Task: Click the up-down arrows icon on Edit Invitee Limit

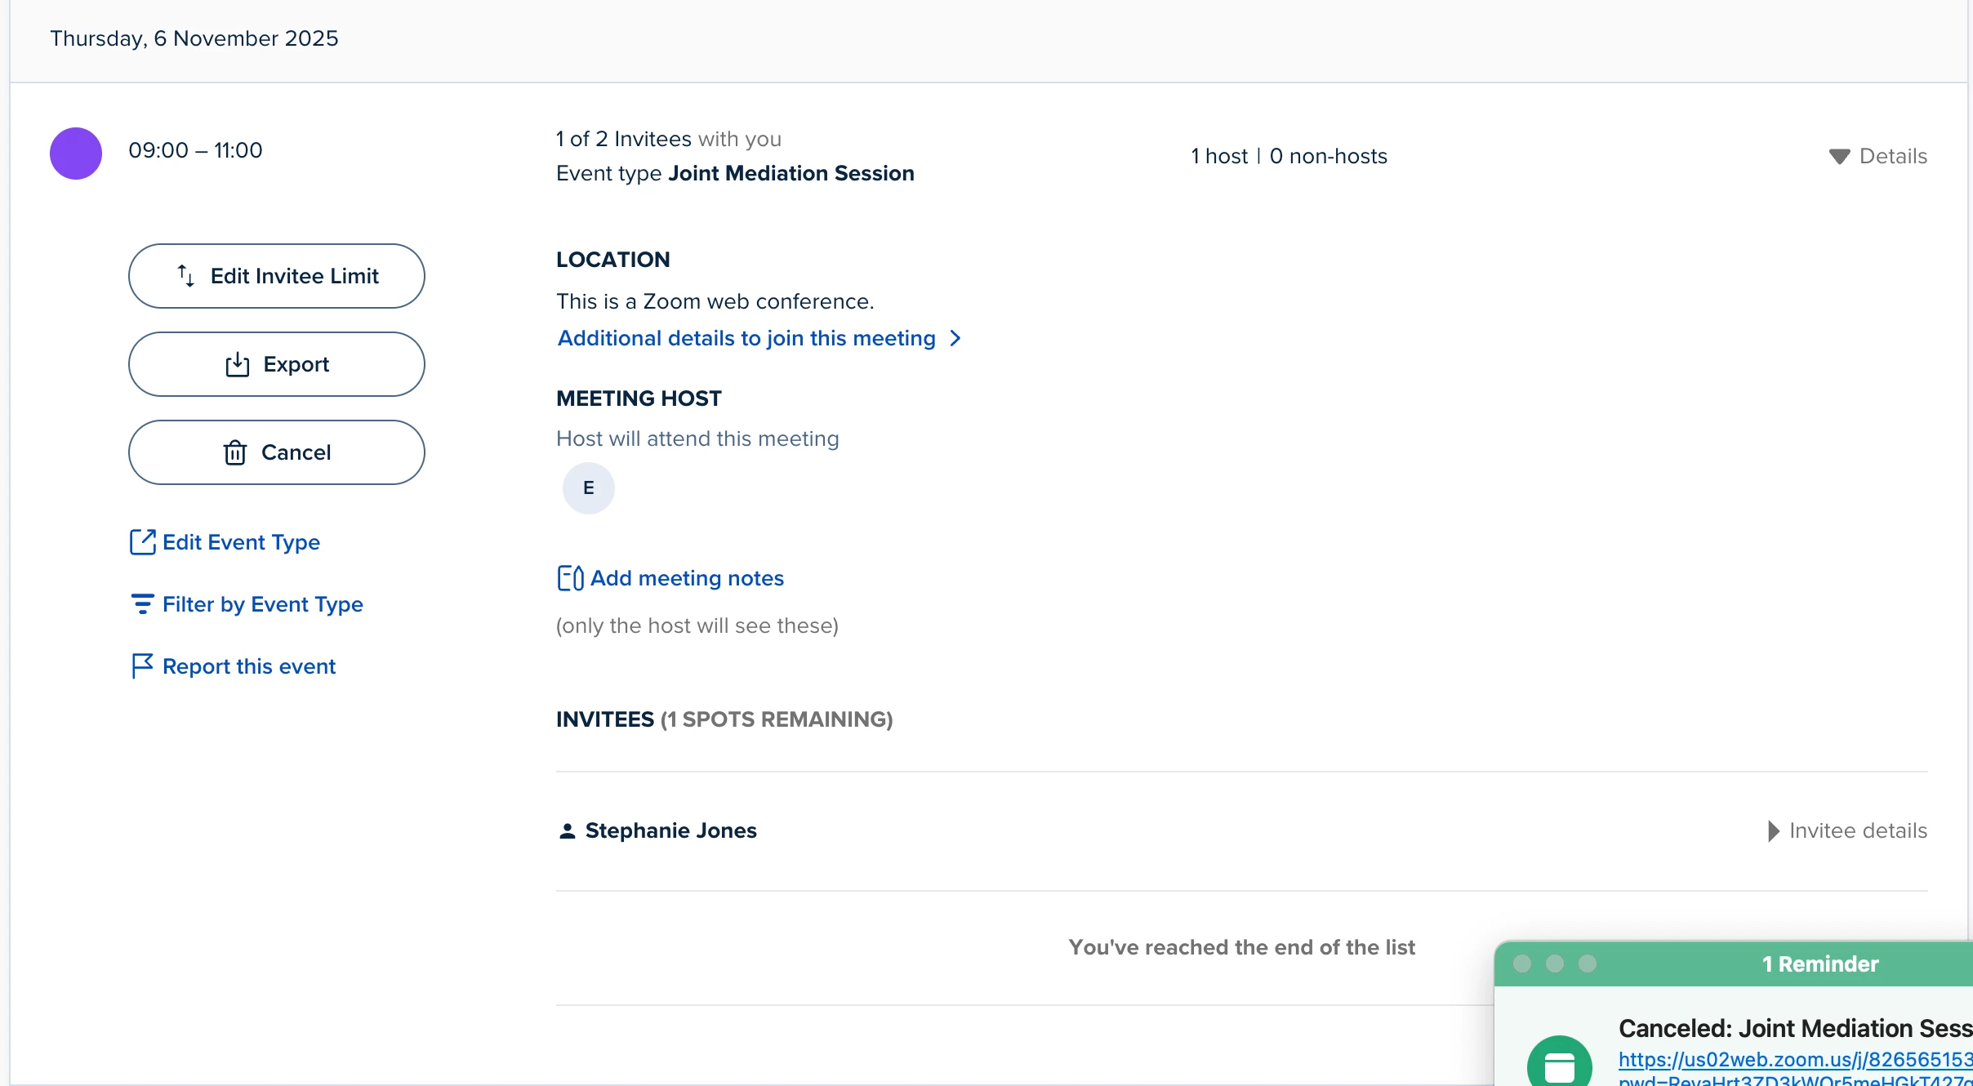Action: [x=186, y=276]
